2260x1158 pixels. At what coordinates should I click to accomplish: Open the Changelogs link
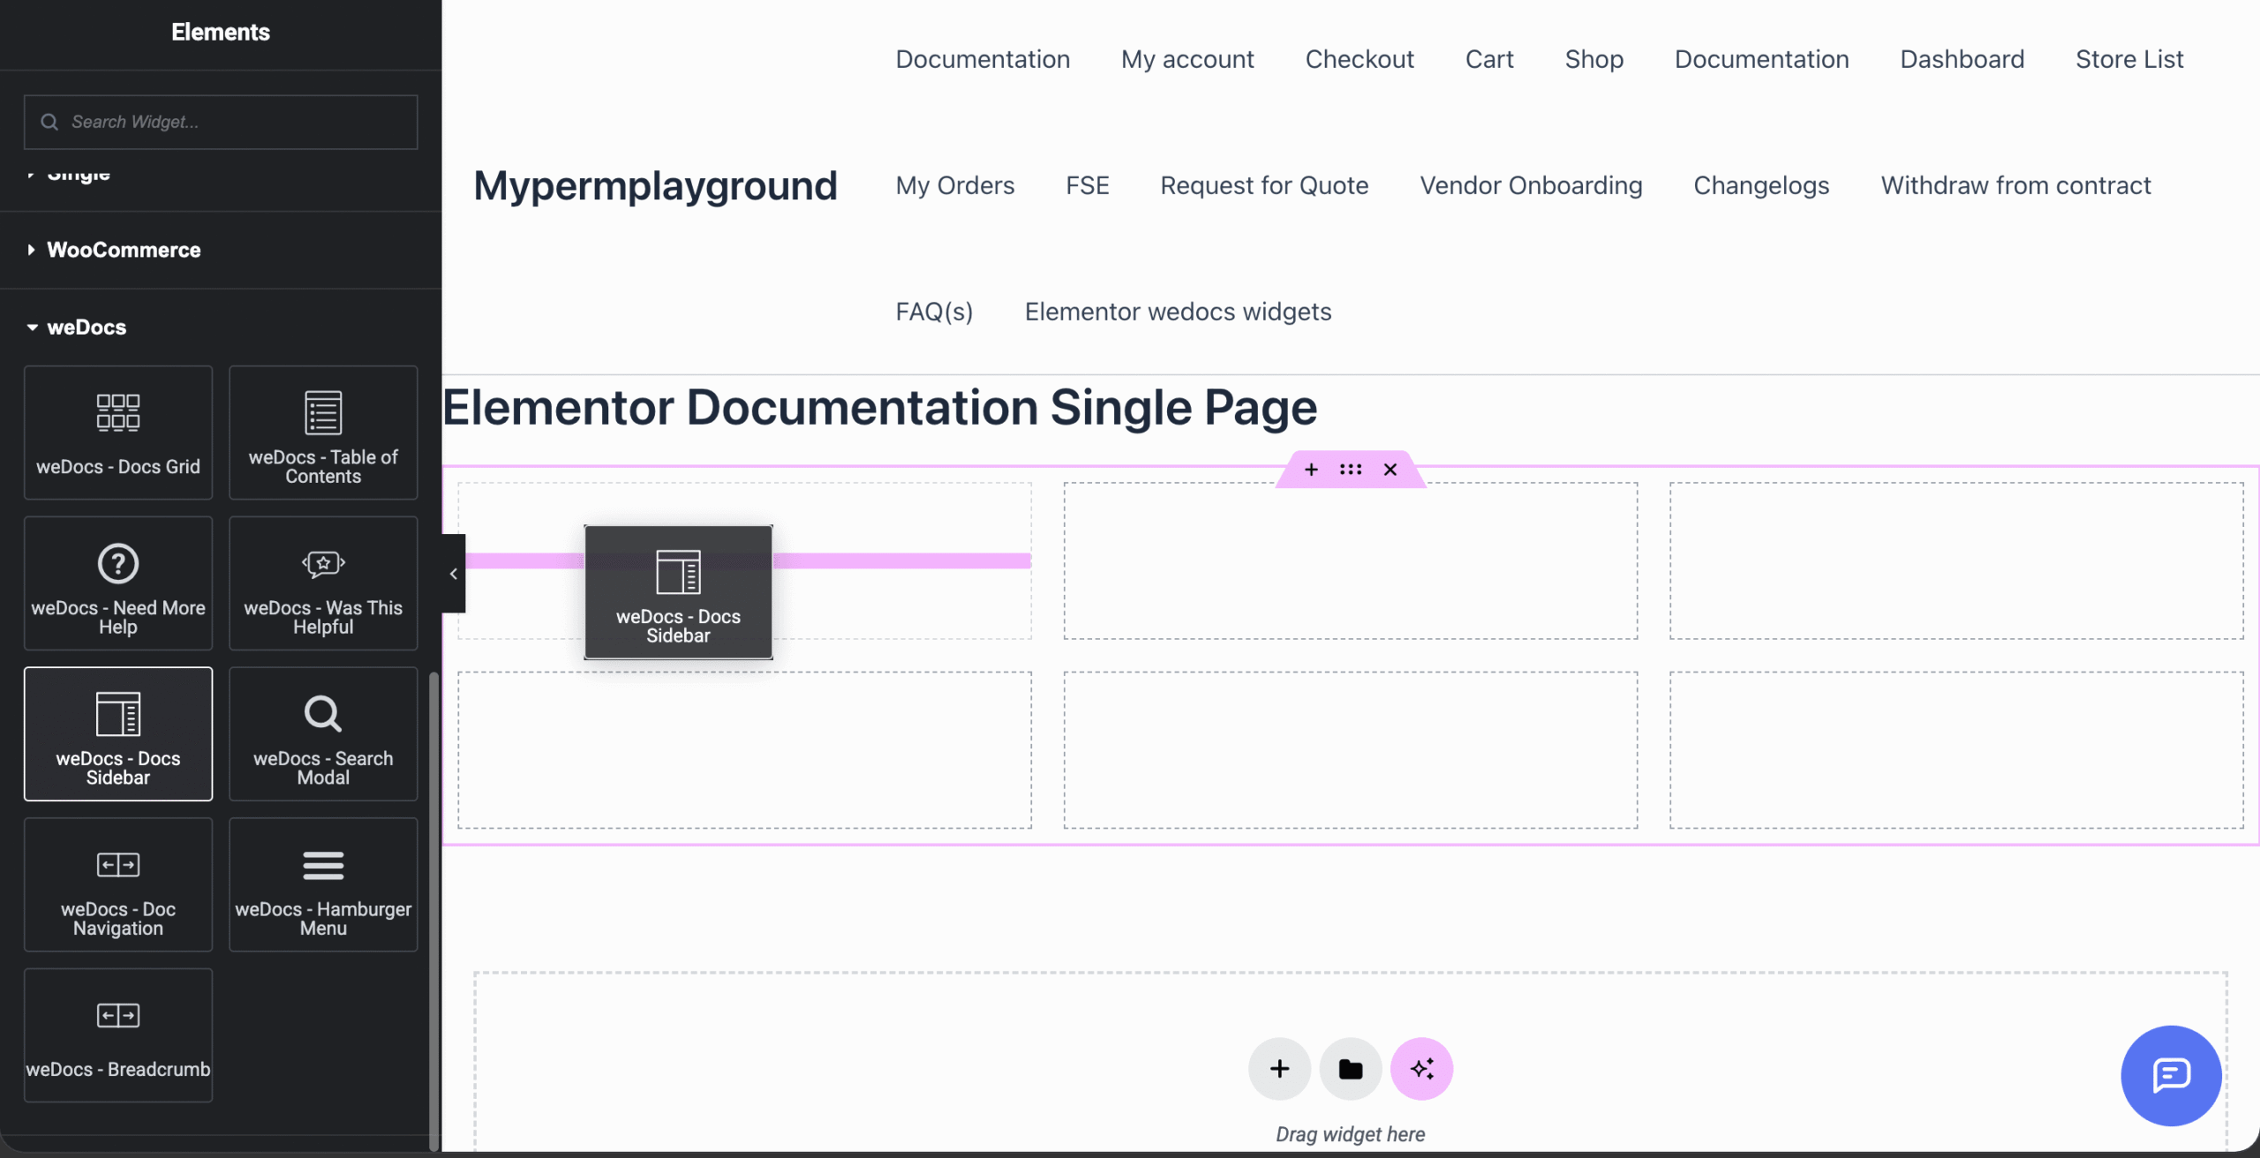(x=1761, y=185)
